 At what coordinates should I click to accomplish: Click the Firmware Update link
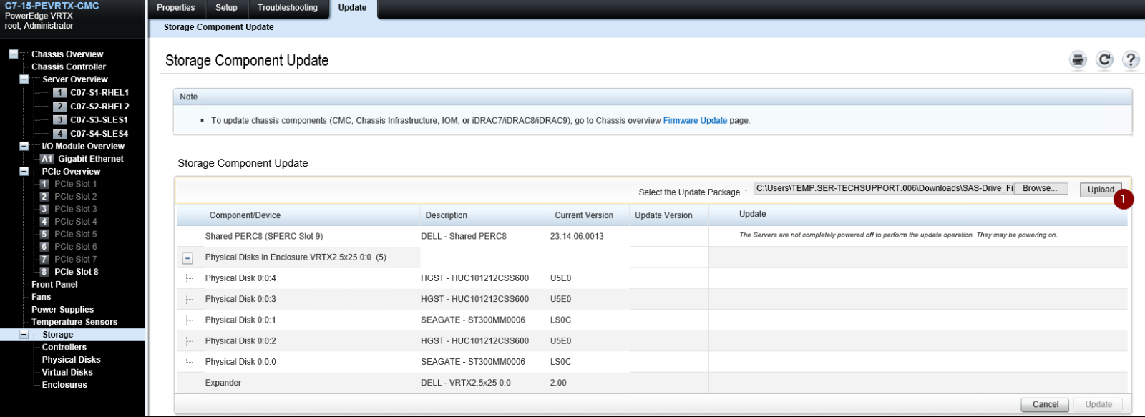pyautogui.click(x=694, y=121)
